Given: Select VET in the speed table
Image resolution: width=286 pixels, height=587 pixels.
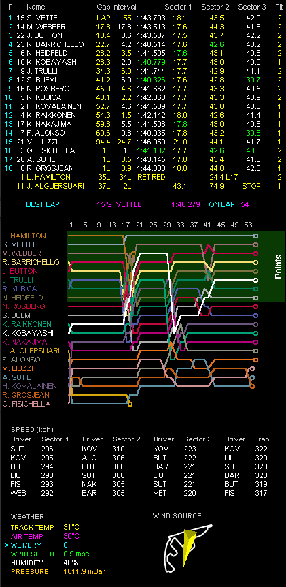Looking at the screenshot, I should pyautogui.click(x=160, y=493).
